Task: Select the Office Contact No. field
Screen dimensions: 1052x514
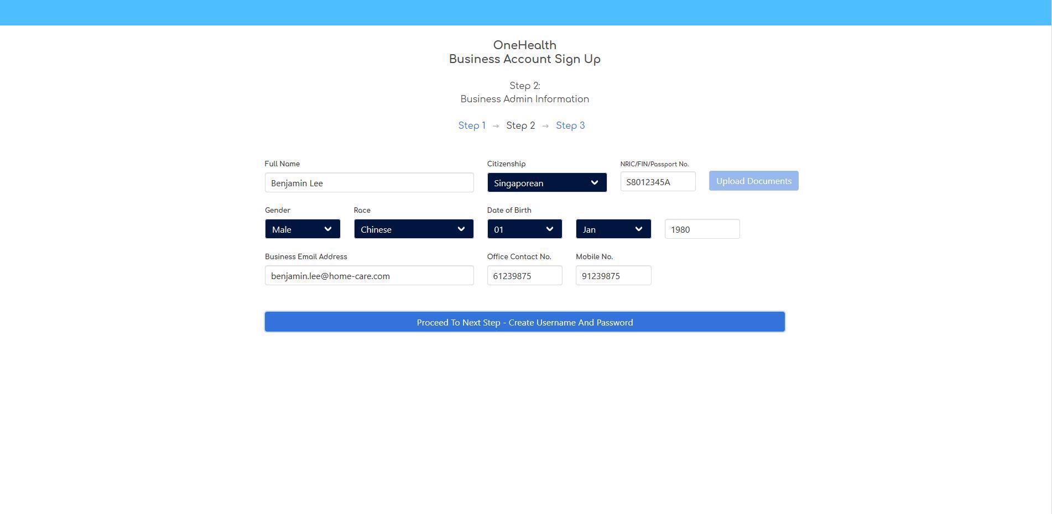Action: (x=524, y=275)
